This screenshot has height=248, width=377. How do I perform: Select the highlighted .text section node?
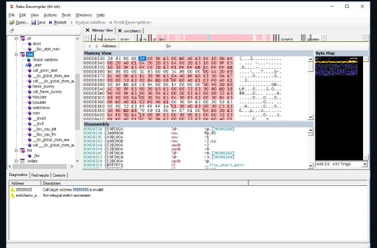tap(30, 55)
